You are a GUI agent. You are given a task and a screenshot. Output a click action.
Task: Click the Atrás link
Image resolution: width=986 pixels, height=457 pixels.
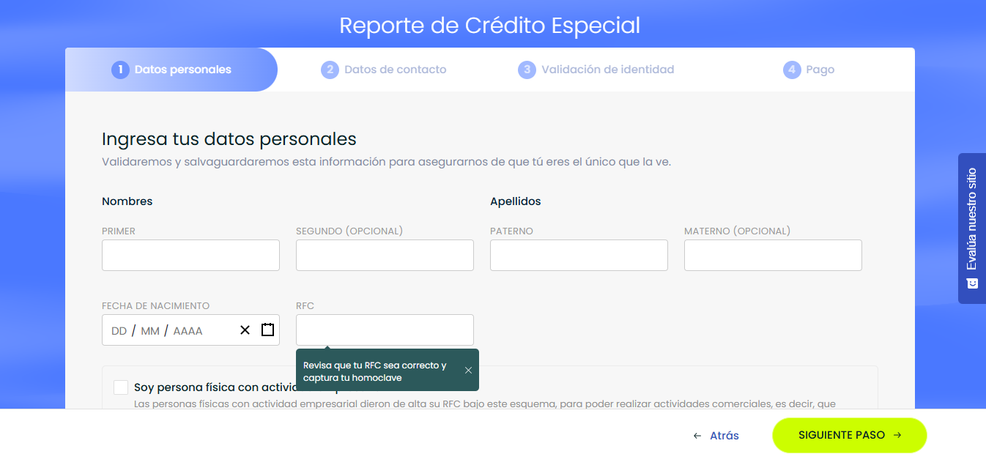714,434
